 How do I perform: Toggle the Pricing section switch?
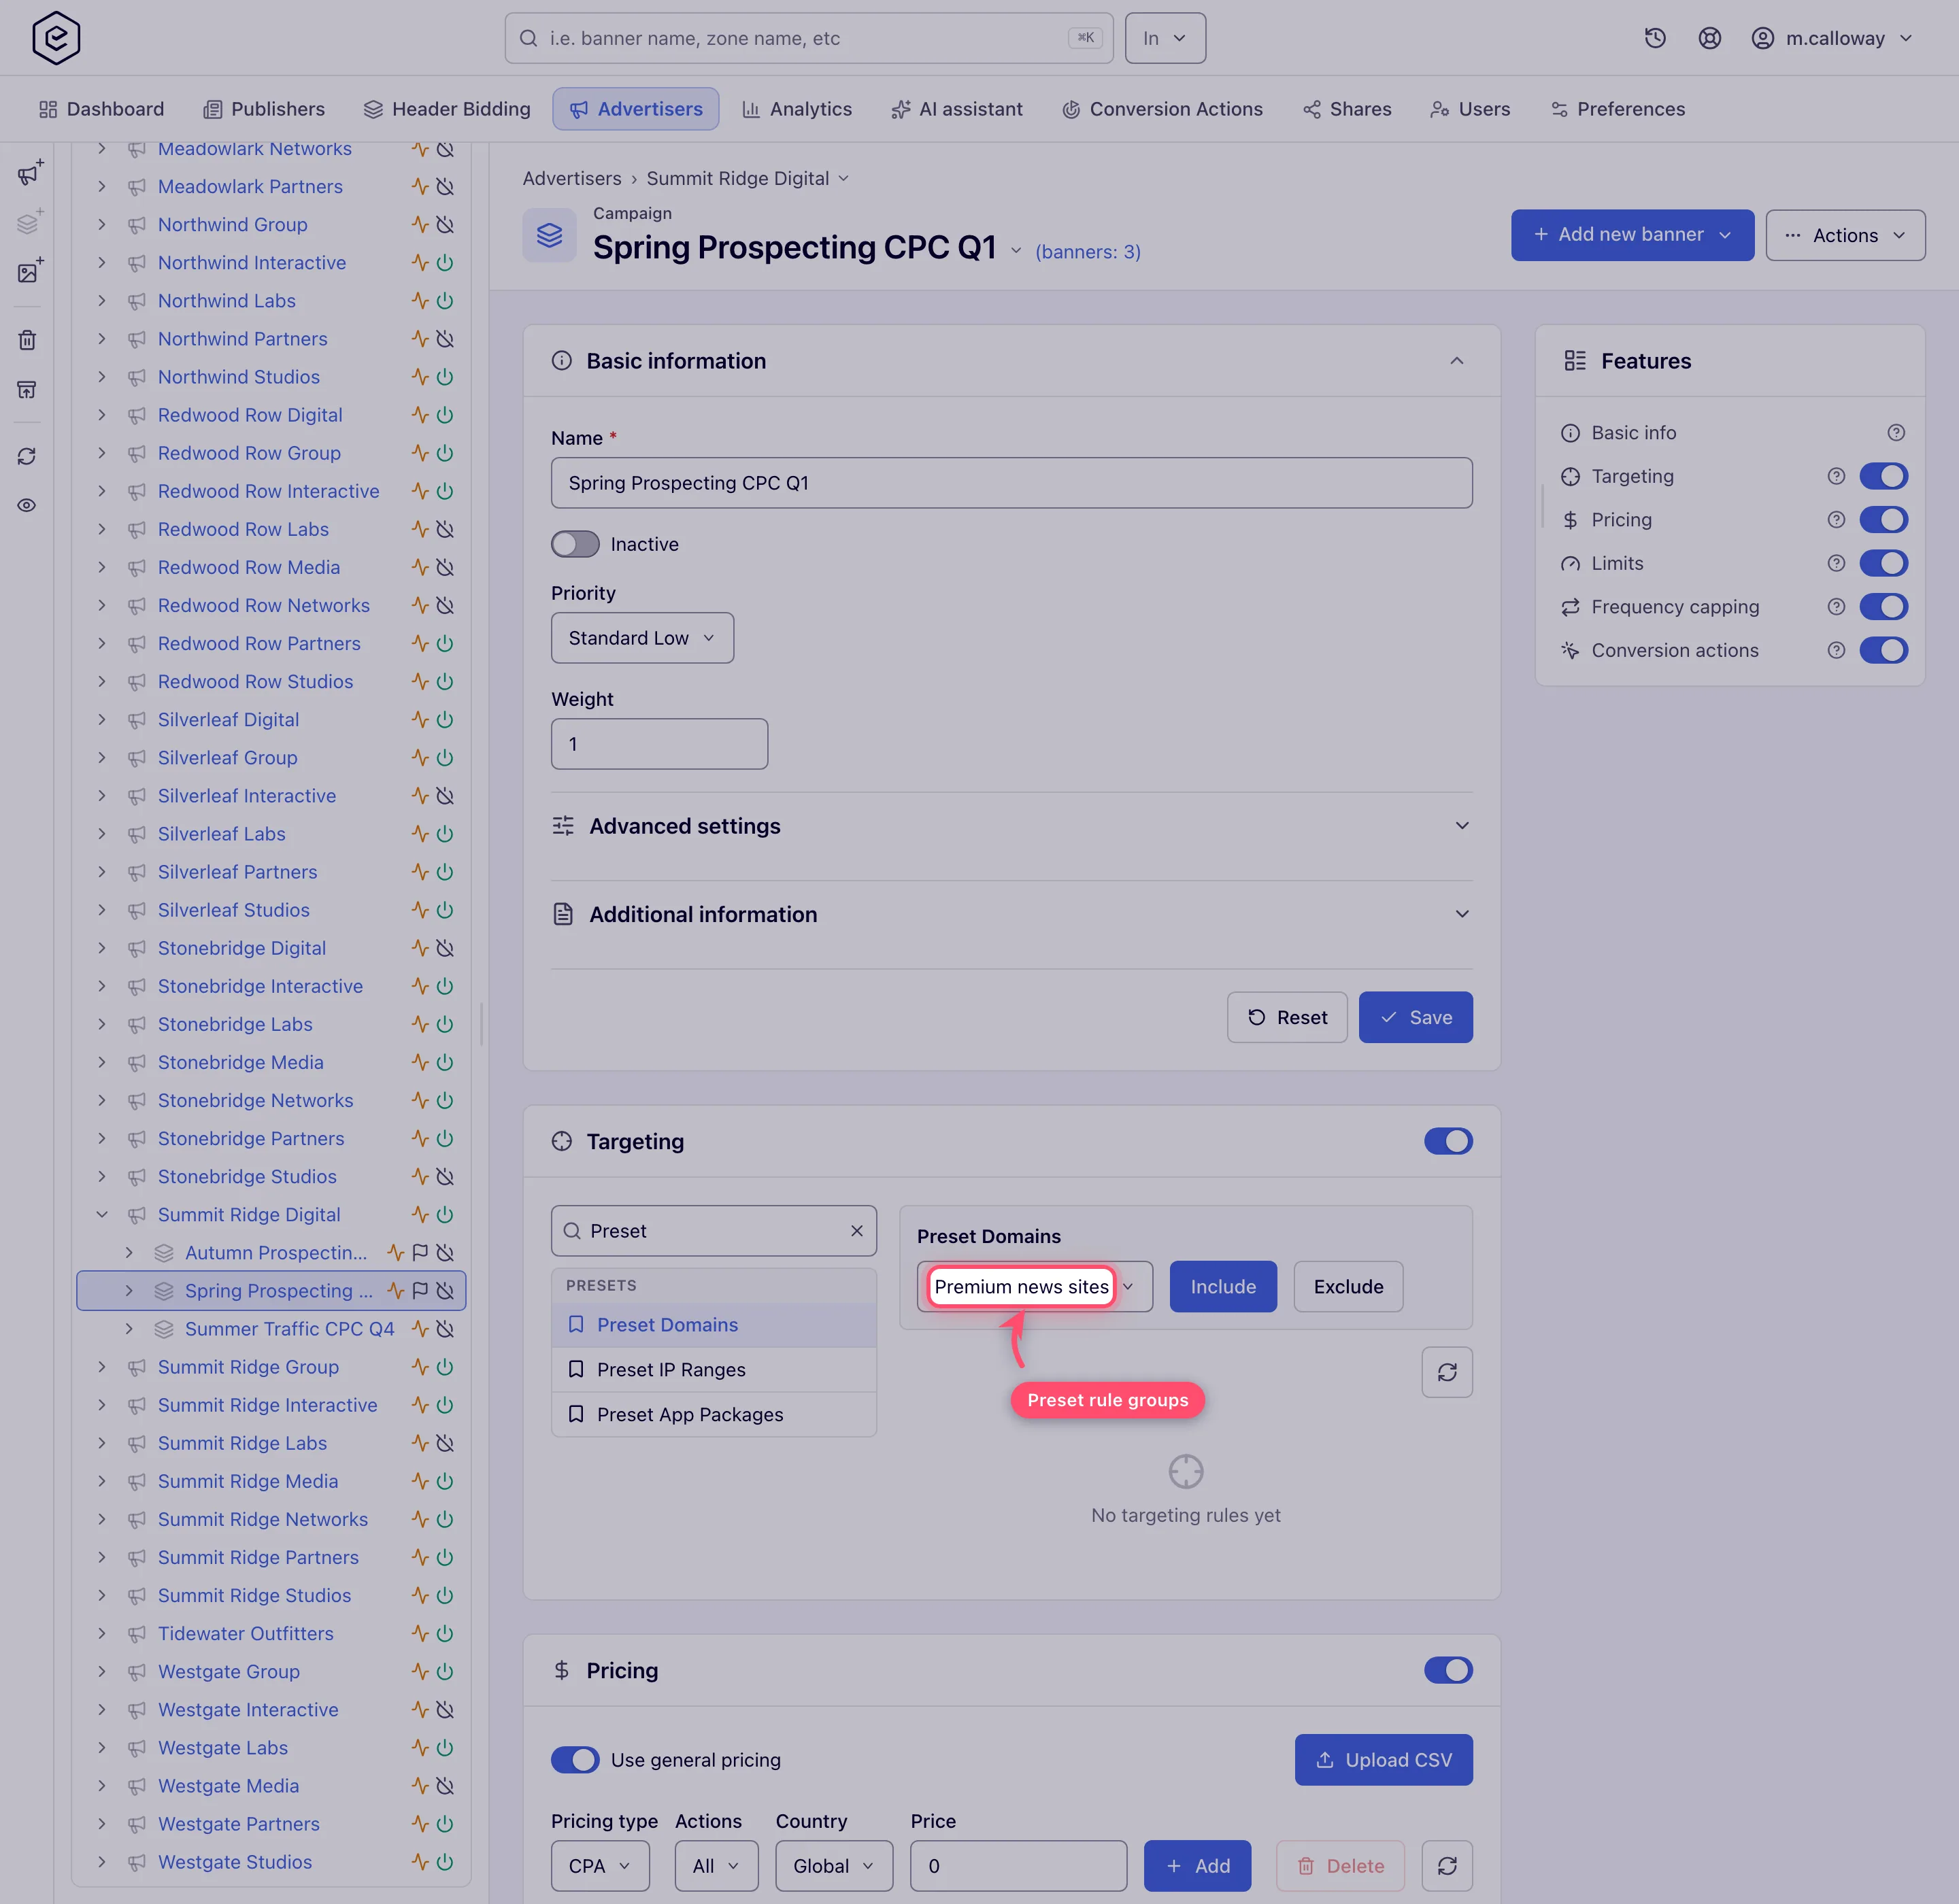click(x=1447, y=1670)
